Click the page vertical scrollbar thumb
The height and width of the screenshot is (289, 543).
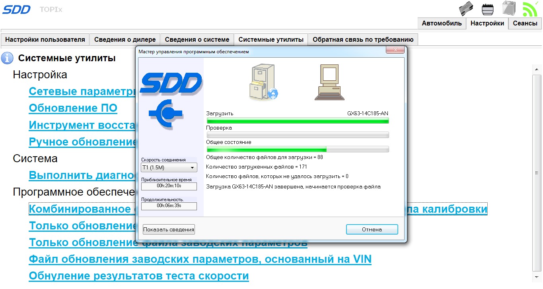[x=536, y=173]
